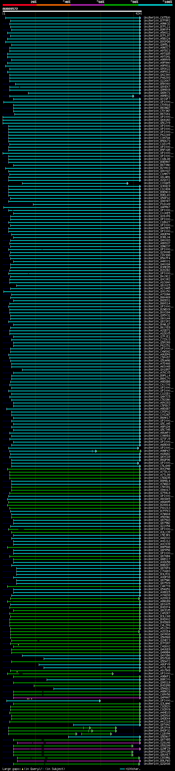
Task: Click the short cyan alignment bar for C0SQK5
Action: click(75, 183)
